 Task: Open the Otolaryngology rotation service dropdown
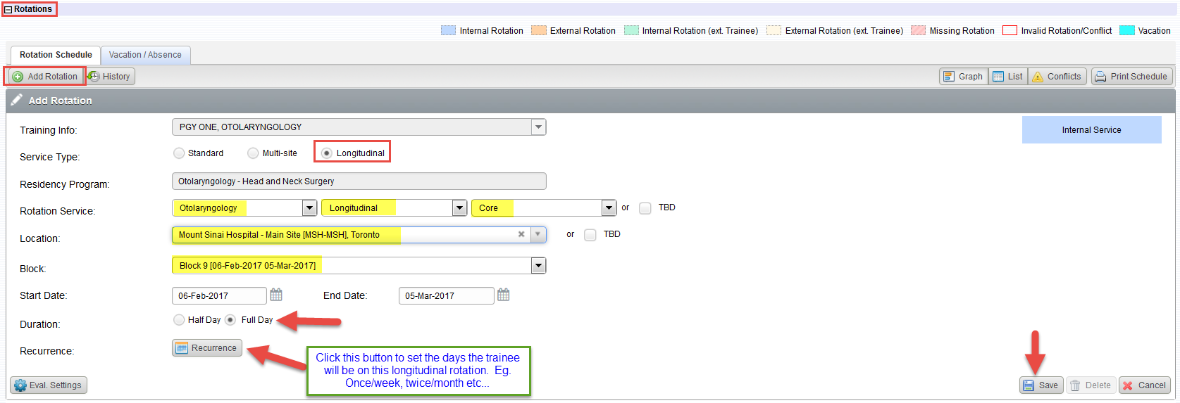tap(309, 208)
